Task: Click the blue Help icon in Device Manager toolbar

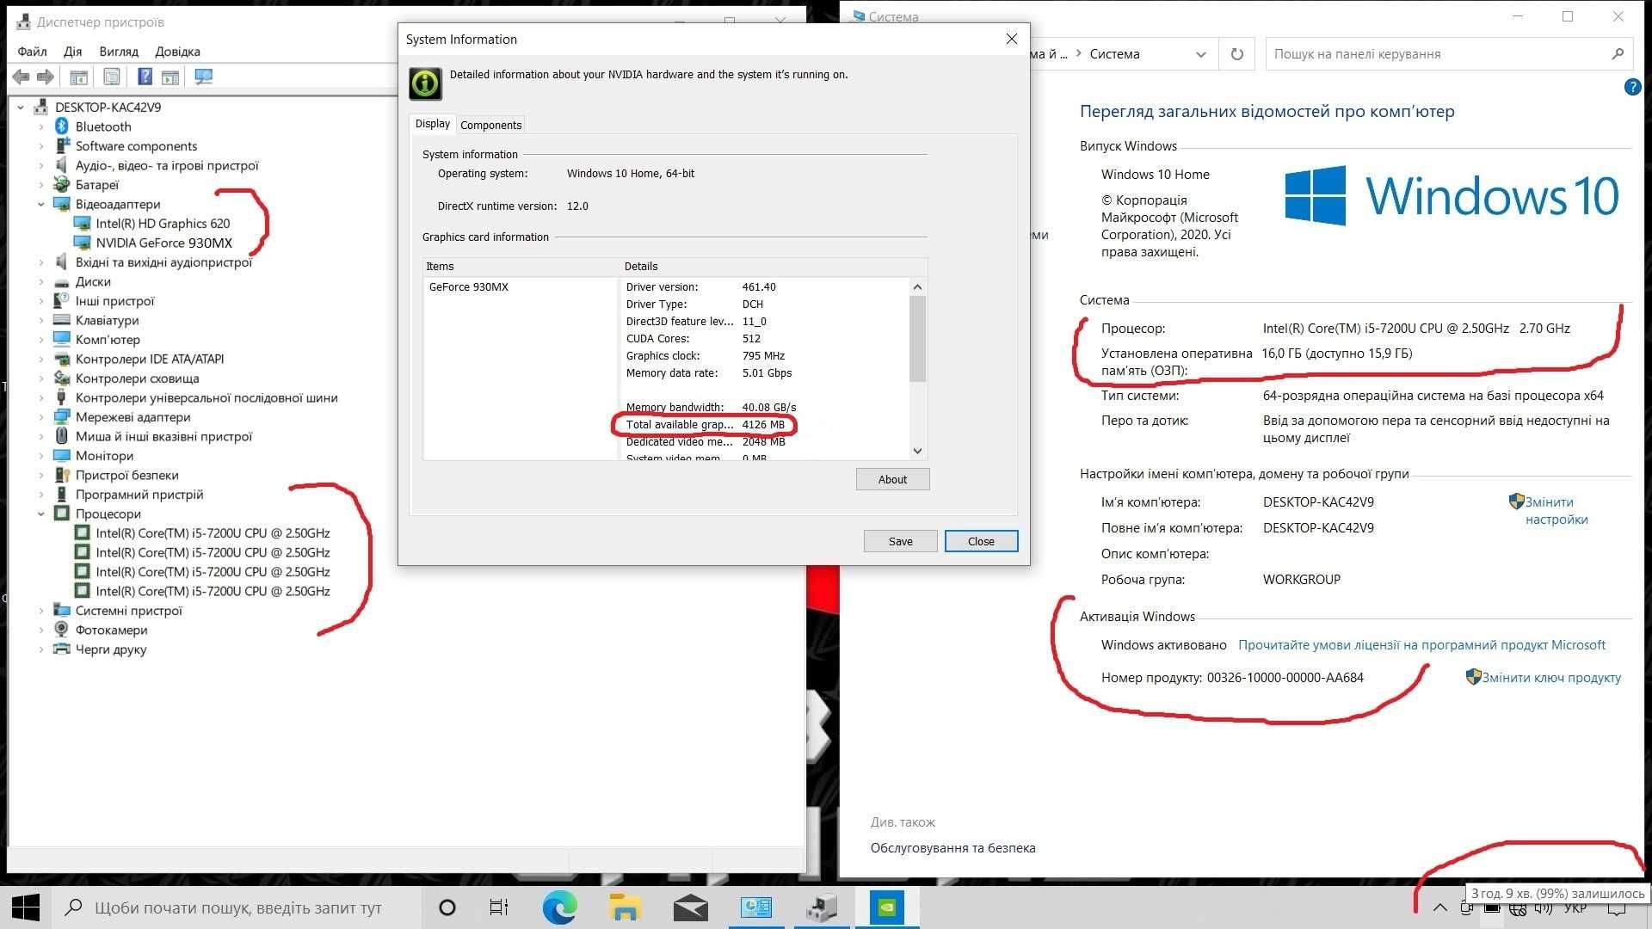Action: coord(145,77)
